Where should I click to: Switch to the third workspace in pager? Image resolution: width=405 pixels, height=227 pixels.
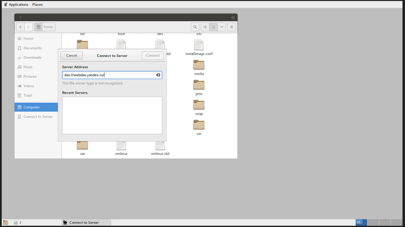tap(385, 223)
